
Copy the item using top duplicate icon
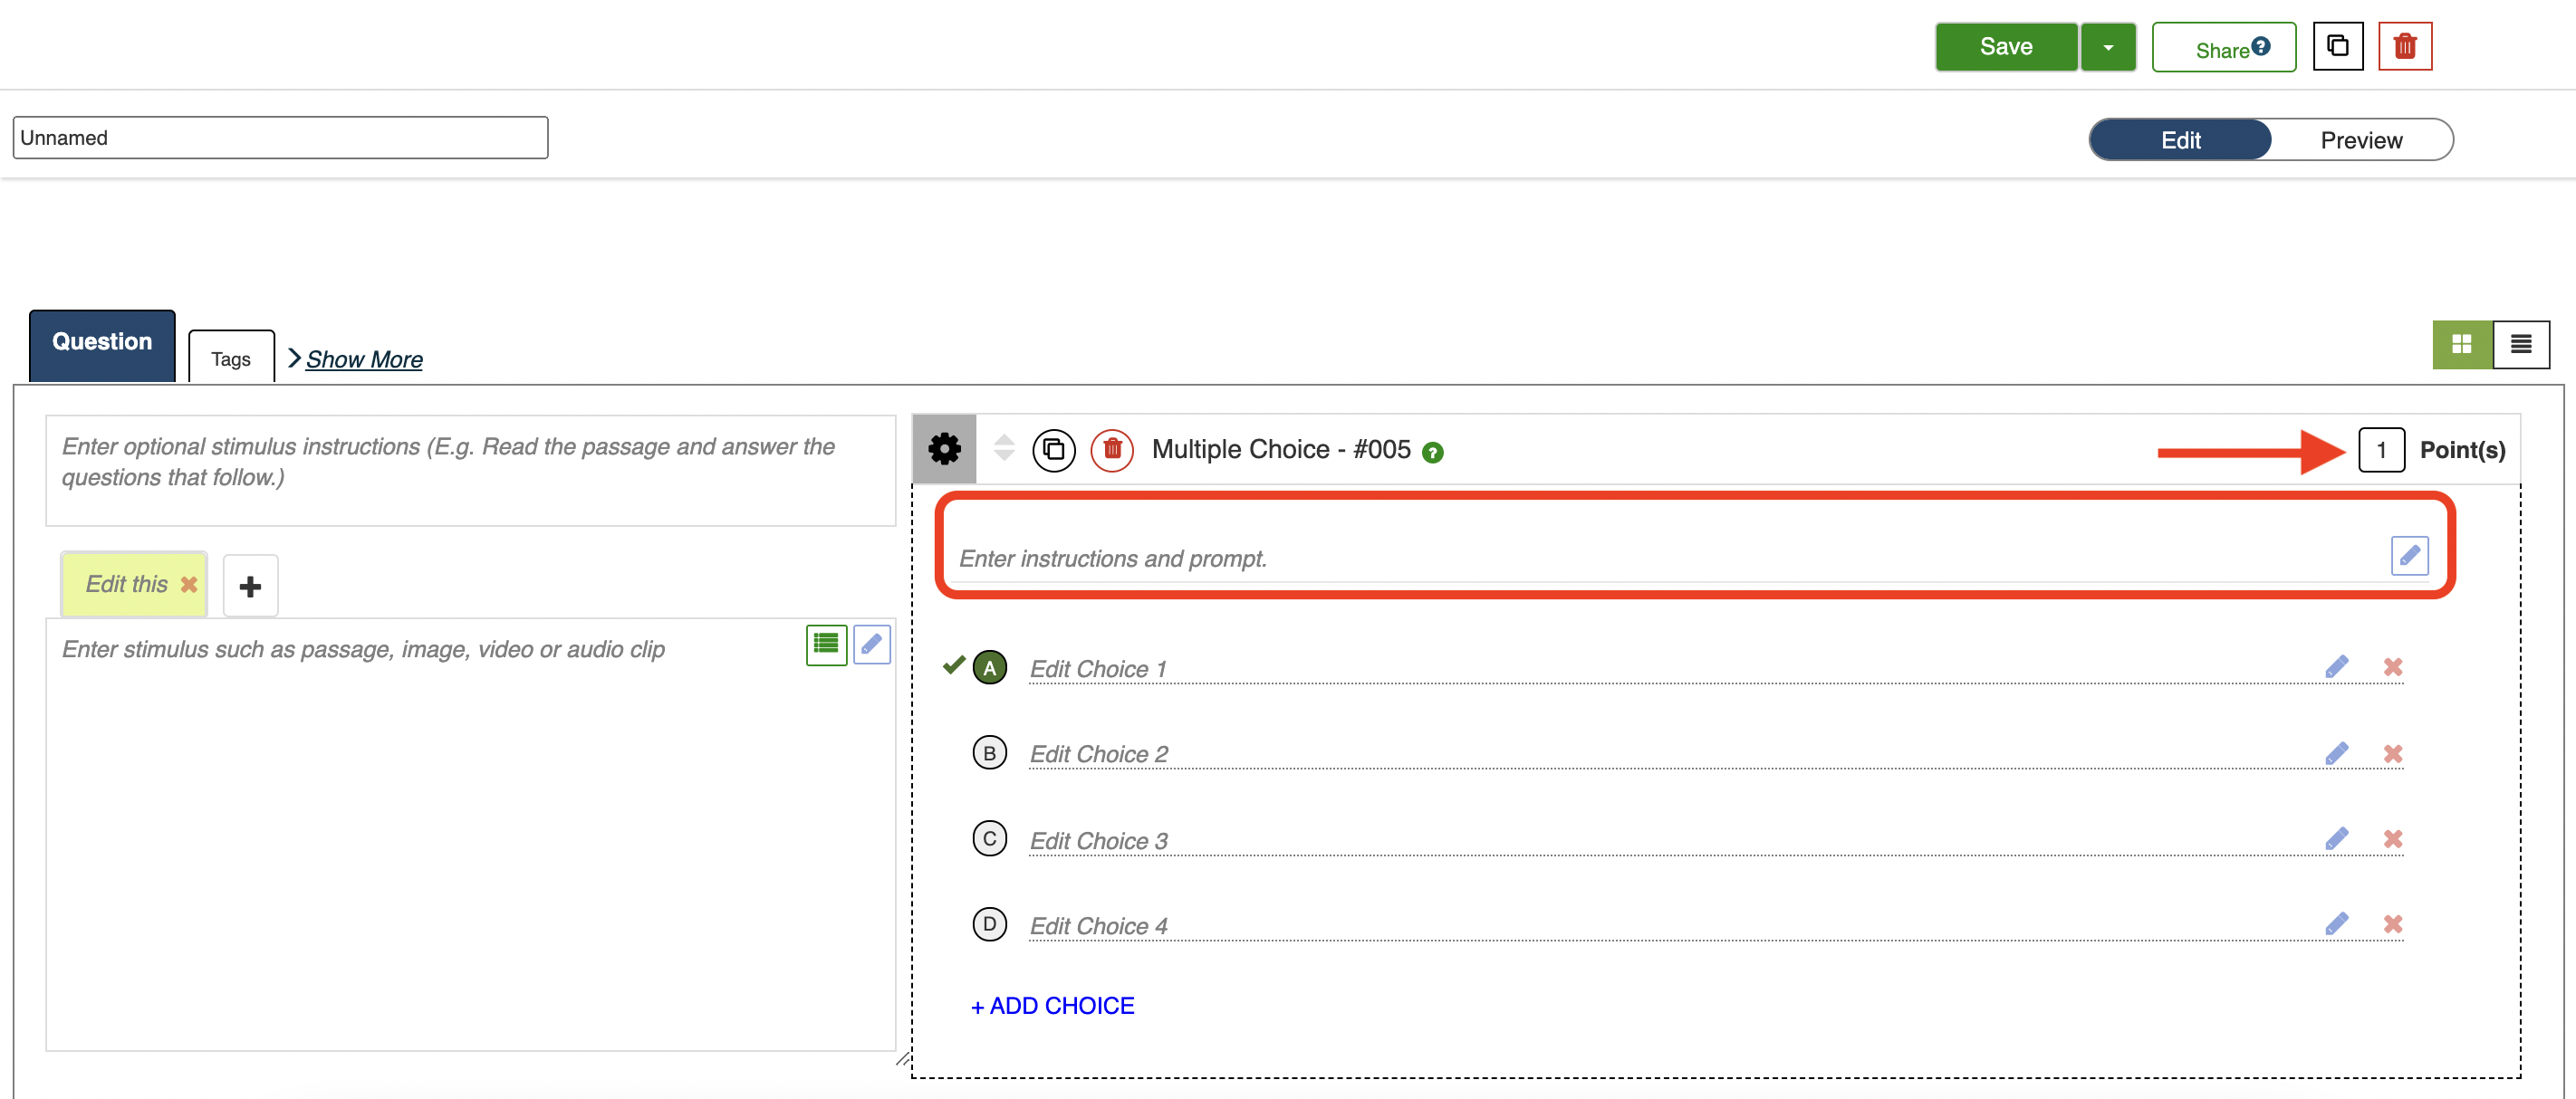tap(2337, 47)
